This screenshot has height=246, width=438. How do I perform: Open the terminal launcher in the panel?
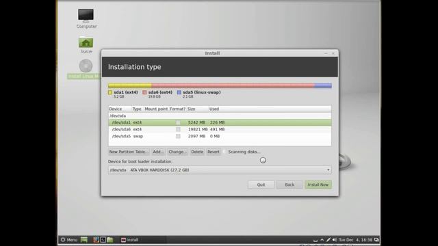(x=103, y=240)
